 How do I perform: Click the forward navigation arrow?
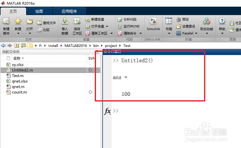click(x=10, y=45)
